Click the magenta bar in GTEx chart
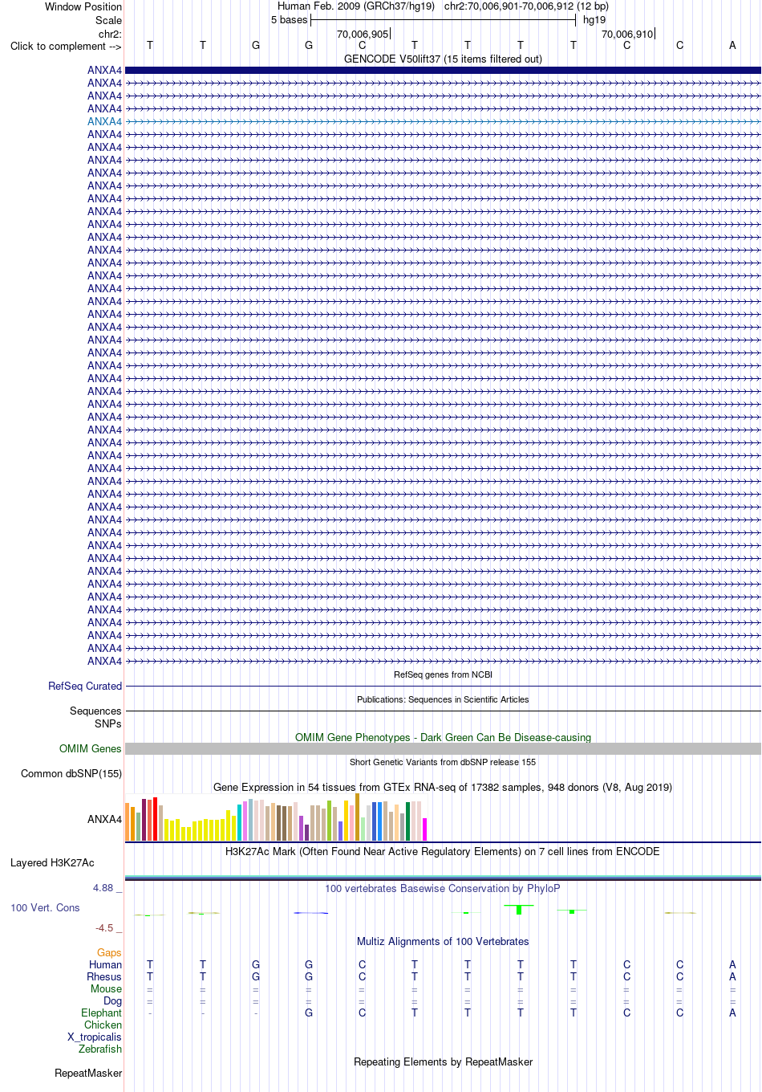This screenshot has height=1092, width=762. pos(424,829)
